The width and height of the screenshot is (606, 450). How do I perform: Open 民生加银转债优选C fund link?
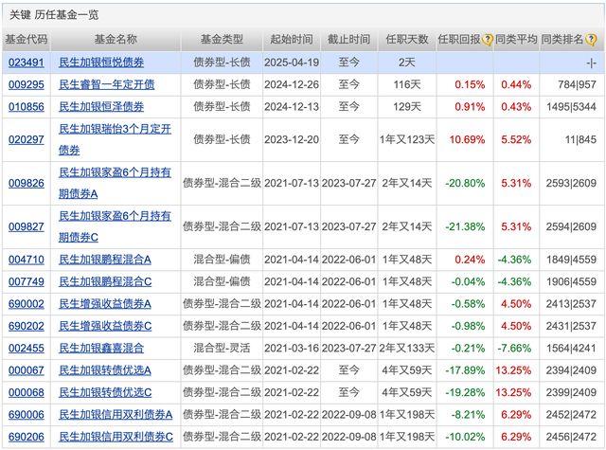coord(105,393)
